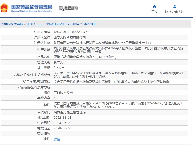Open the 首页 link
This screenshot has height=146, width=193.
pos(154,12)
